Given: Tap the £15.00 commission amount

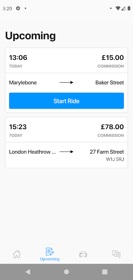Looking at the screenshot, I should [113, 58].
